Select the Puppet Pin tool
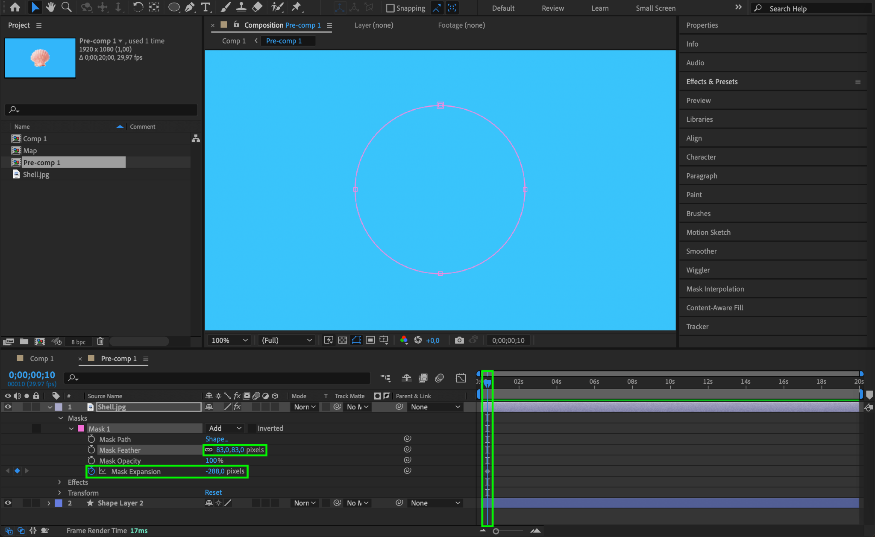This screenshot has height=537, width=875. tap(296, 7)
